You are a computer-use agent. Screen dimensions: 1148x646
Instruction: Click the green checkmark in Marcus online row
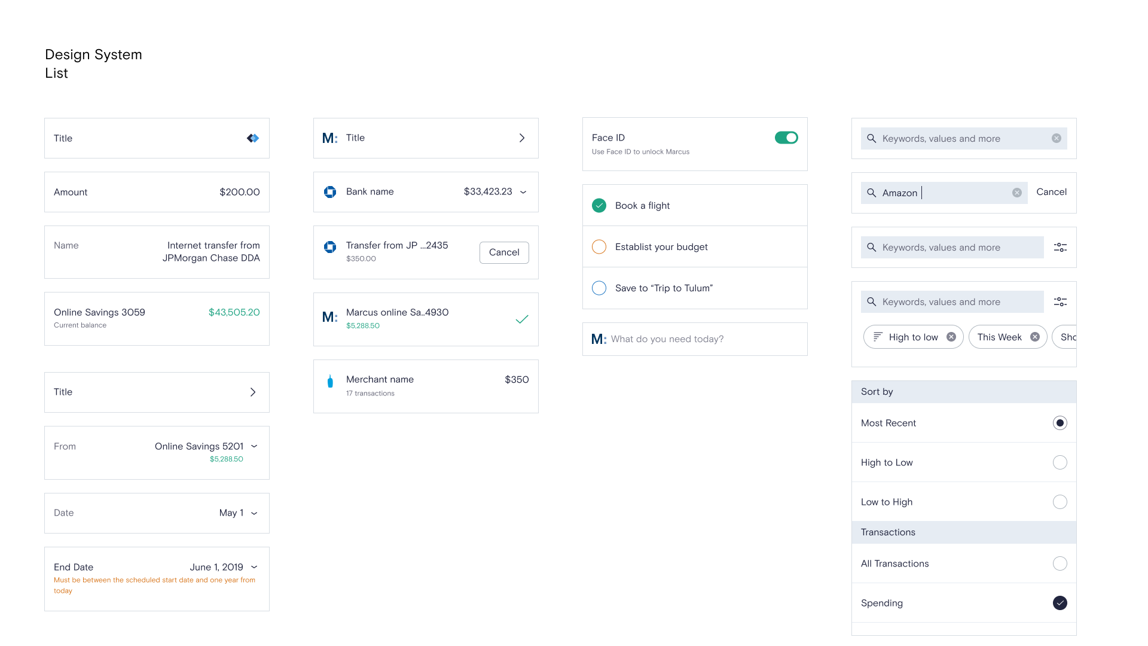pos(522,319)
